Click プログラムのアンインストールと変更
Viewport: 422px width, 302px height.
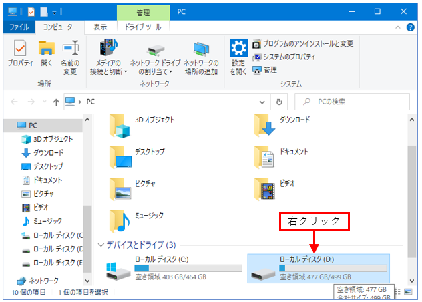coord(302,43)
